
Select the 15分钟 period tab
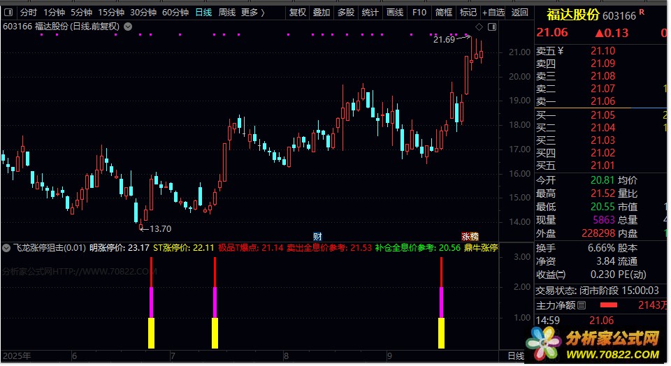[111, 13]
